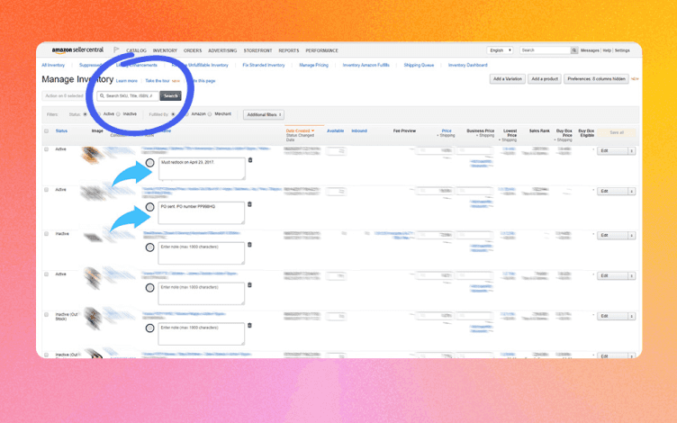Open Preferences: 8 columns hidden

point(596,79)
